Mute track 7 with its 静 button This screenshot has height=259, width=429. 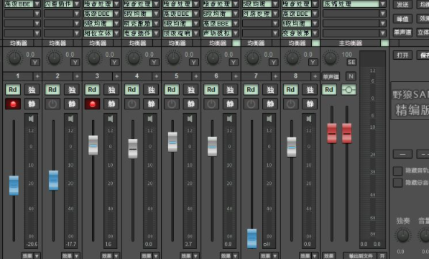pyautogui.click(x=270, y=104)
